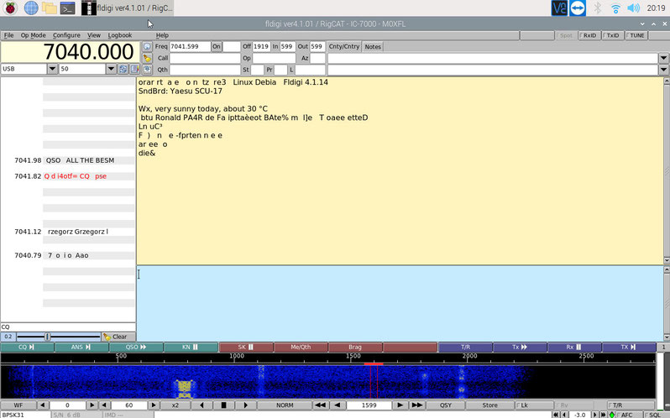Viewport: 670px width, 418px height.
Task: Open the QRZ lookup globe icon
Action: 147,46
